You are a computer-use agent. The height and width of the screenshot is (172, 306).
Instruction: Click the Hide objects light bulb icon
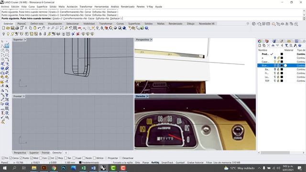[3, 34]
